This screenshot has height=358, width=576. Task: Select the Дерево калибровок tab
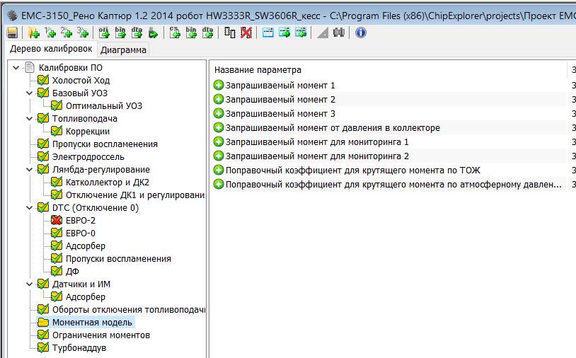click(x=50, y=49)
